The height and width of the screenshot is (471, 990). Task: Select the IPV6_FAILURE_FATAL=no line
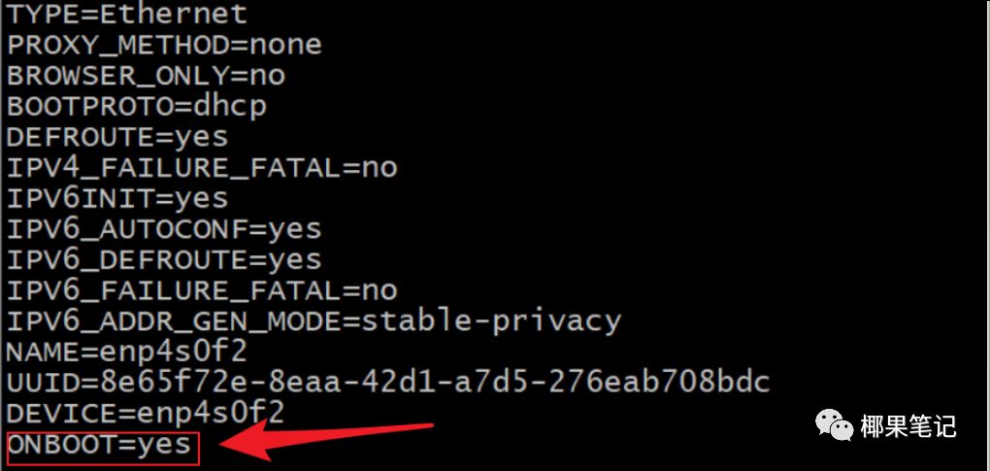point(202,290)
